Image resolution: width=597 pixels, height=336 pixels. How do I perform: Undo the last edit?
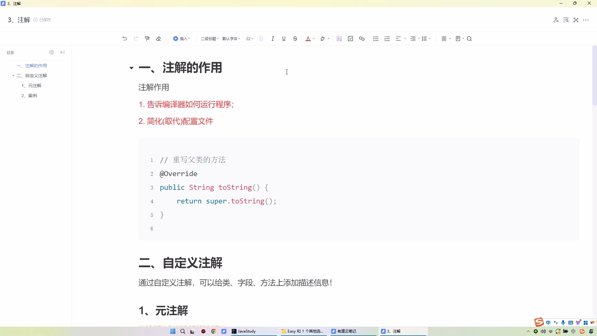124,38
